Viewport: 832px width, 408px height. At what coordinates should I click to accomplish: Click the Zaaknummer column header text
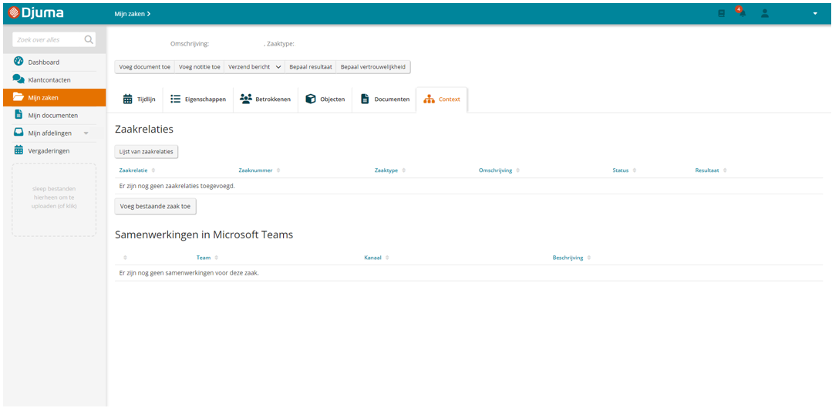click(x=256, y=170)
